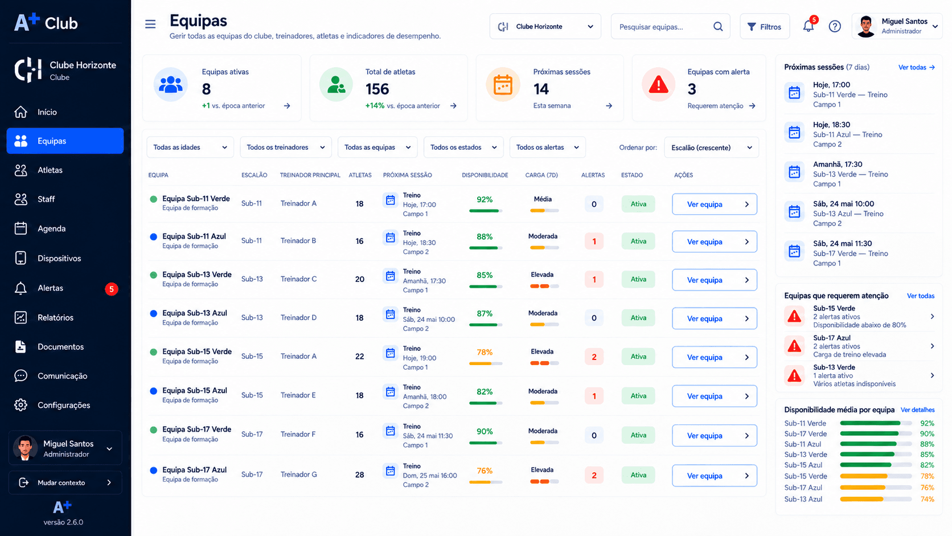Click calendar icon beside Hoje, 18:30 session
This screenshot has height=536, width=952.
(x=794, y=132)
